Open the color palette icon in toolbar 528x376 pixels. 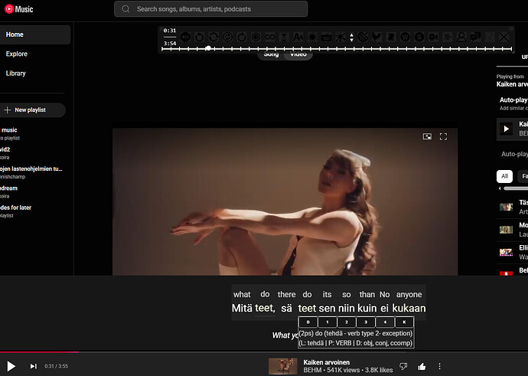[x=363, y=37]
